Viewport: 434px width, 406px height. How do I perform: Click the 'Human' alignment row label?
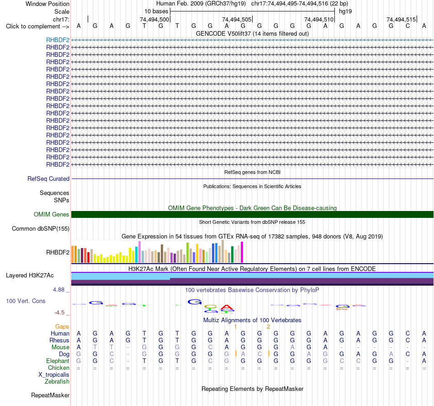pyautogui.click(x=60, y=333)
